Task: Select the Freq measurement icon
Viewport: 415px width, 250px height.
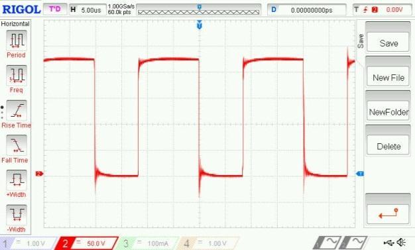Action: point(17,75)
